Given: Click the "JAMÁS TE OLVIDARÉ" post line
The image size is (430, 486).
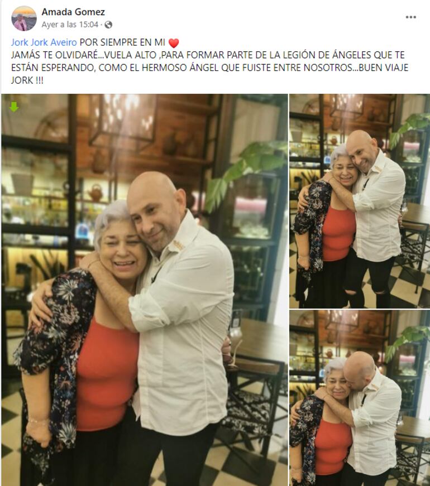Looking at the screenshot, I should 208,55.
